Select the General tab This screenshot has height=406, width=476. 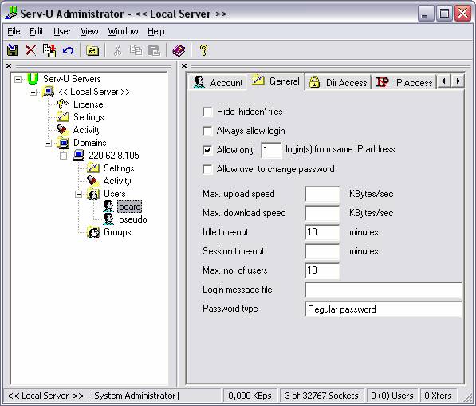click(x=276, y=81)
